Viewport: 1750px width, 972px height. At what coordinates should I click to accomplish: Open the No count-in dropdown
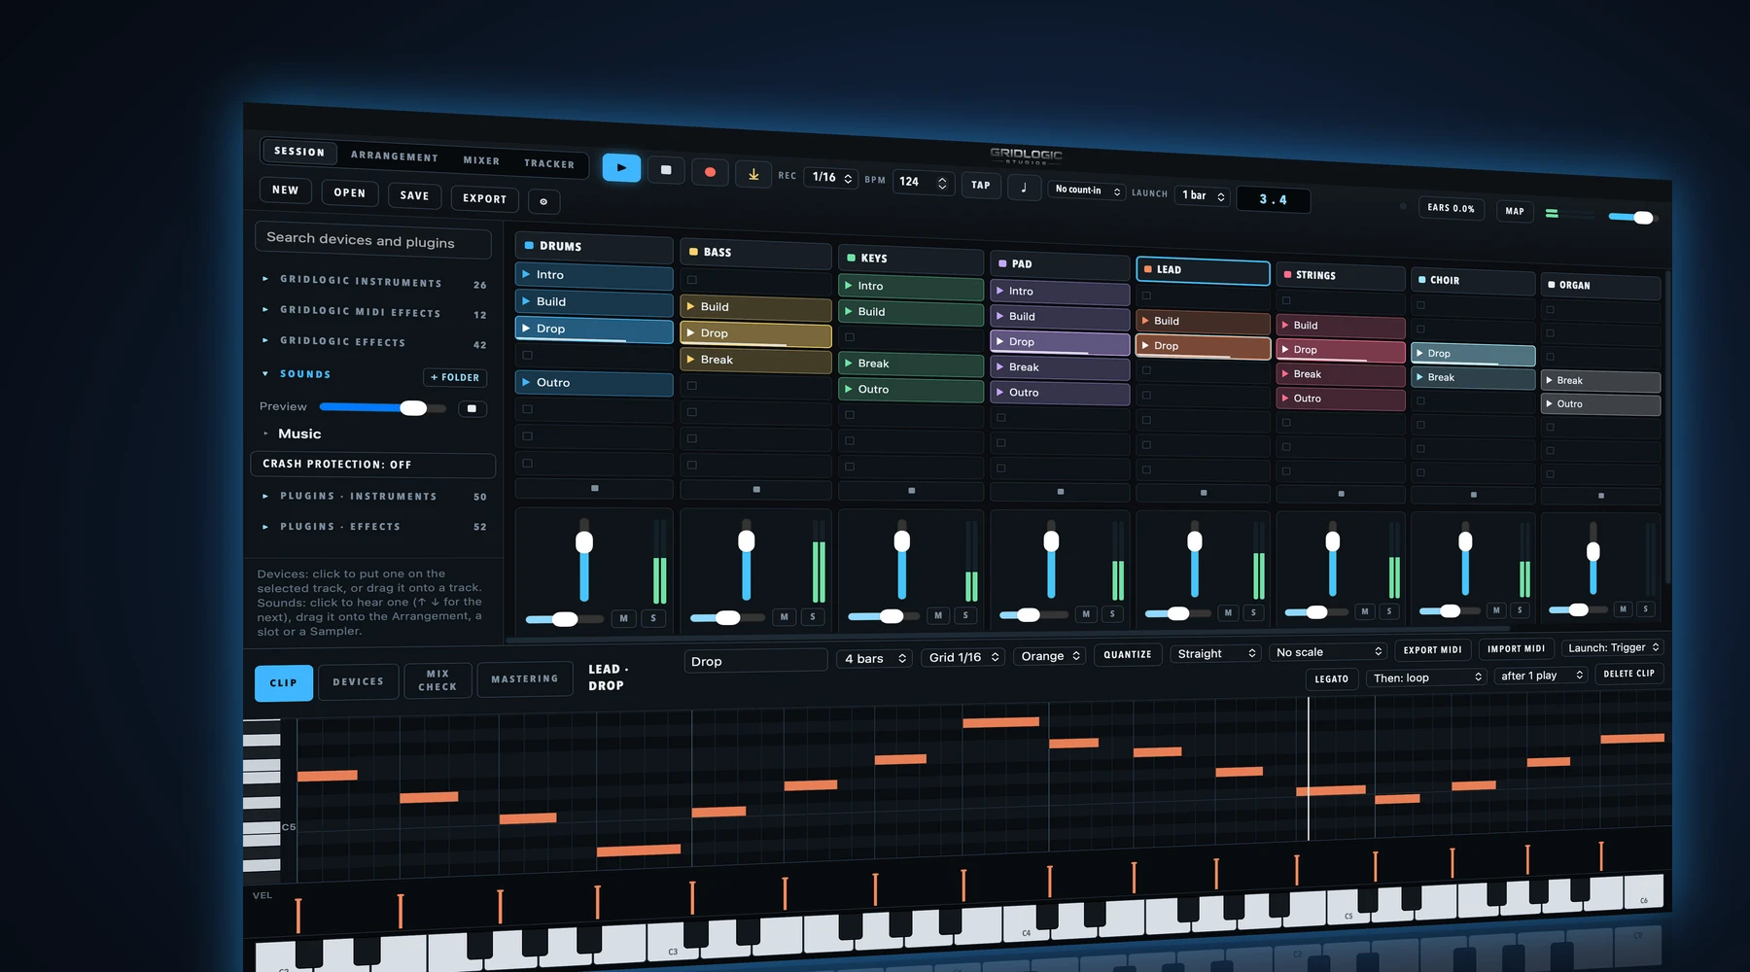coord(1087,191)
